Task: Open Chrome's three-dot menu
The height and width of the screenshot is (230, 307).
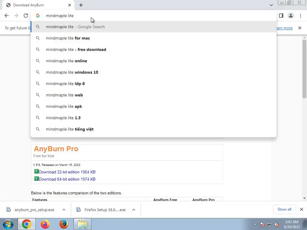Action: click(300, 16)
